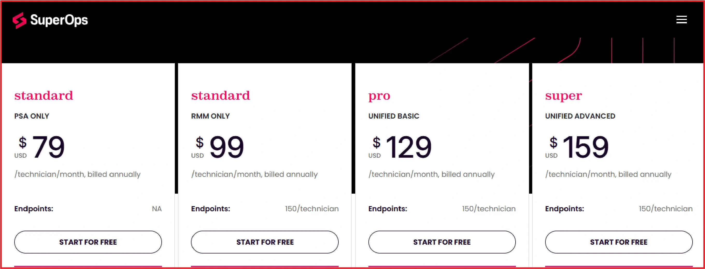Click START FOR FREE under UNIFIED ADVANCED plan
Screen dimensions: 705x269
pyautogui.click(x=618, y=242)
